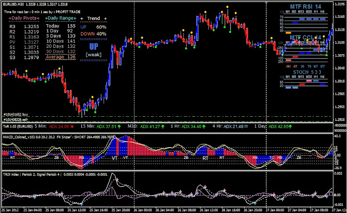Click the 'UP 60%' trend reading
Viewport: 347px width, 213px height.
(x=93, y=27)
